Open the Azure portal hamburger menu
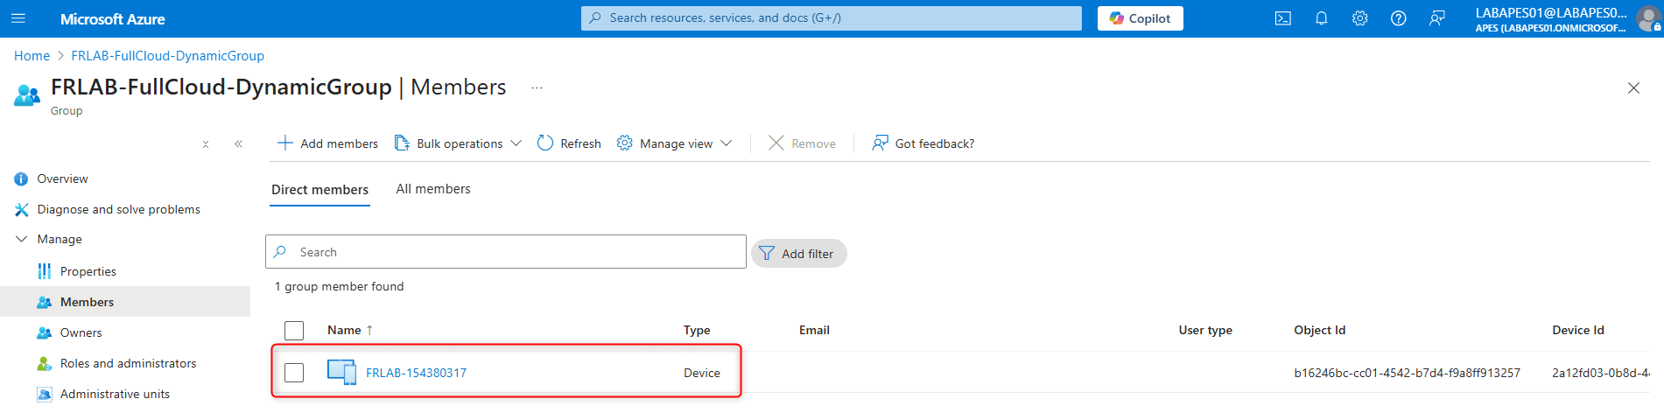The image size is (1664, 413). tap(18, 18)
